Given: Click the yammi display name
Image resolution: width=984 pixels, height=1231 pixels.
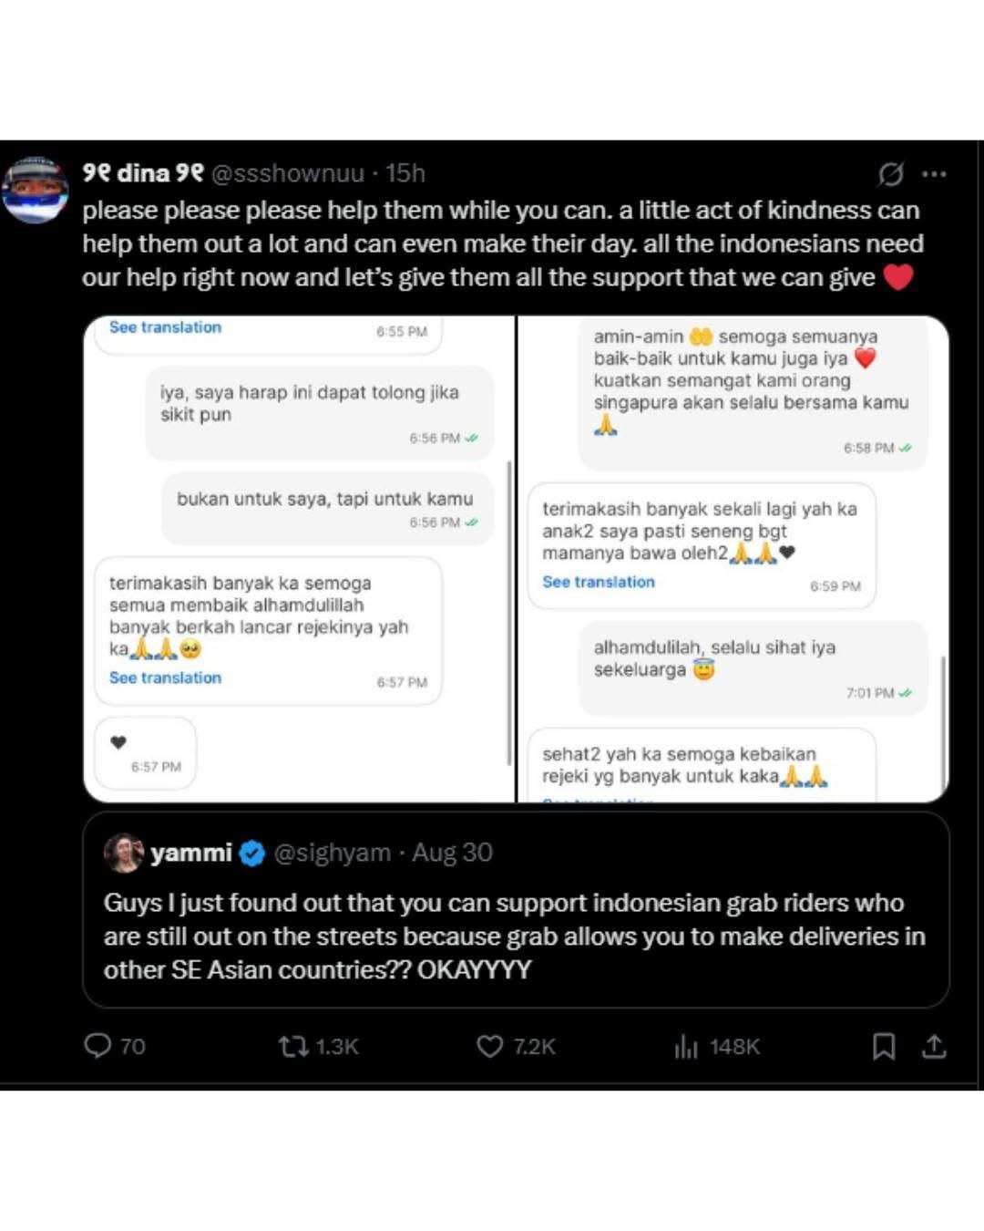Looking at the screenshot, I should click(x=191, y=853).
